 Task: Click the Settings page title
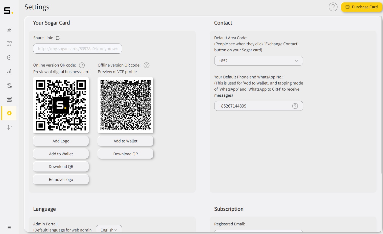click(x=37, y=7)
